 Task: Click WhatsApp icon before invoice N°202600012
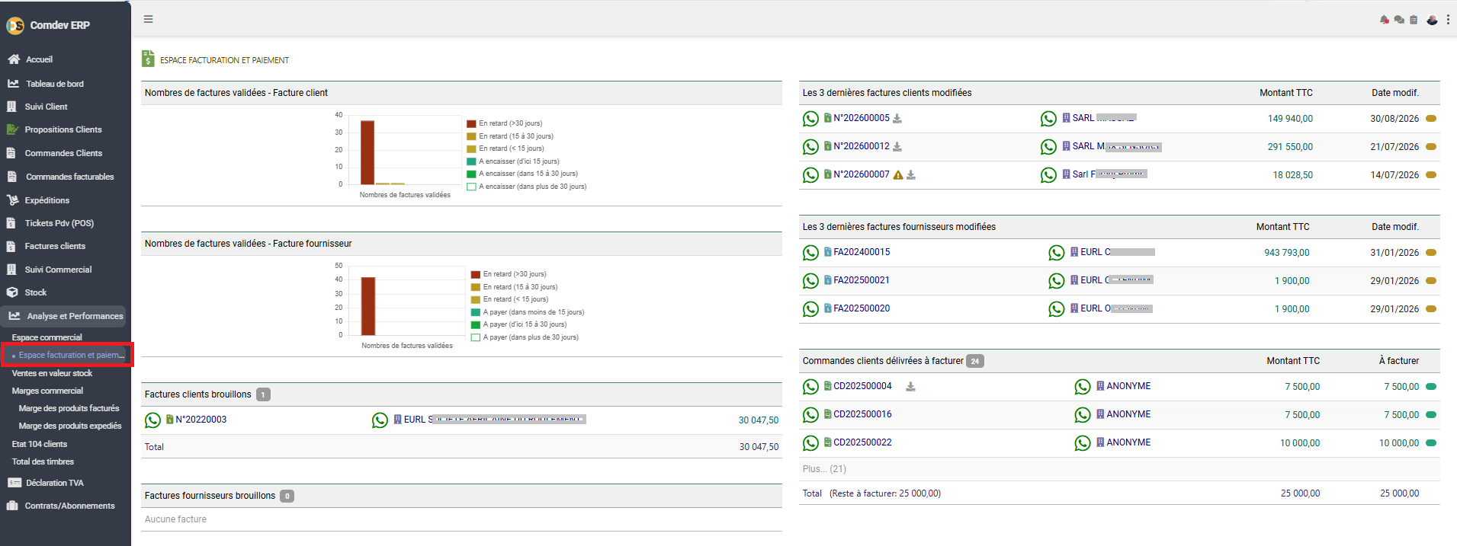(810, 147)
